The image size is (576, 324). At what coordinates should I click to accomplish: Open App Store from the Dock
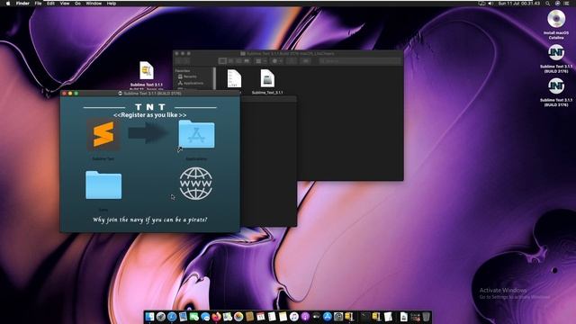click(x=328, y=316)
